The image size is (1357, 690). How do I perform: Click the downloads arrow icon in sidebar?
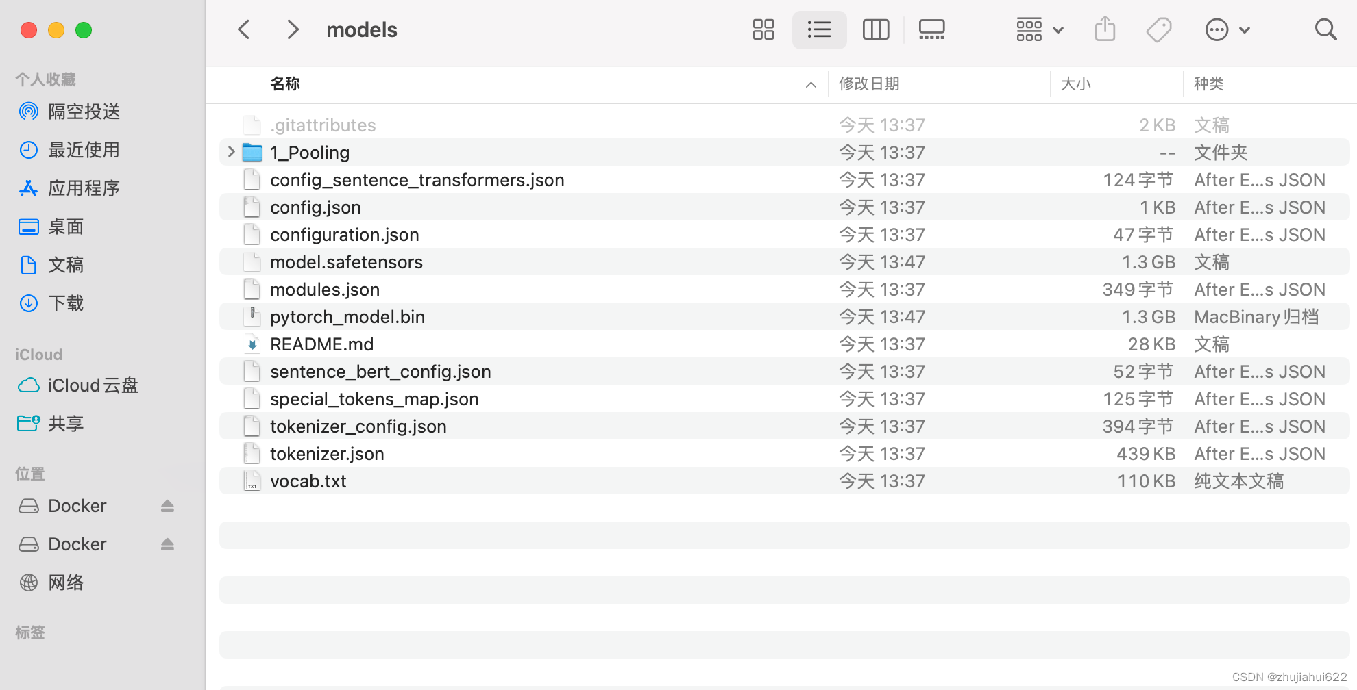pyautogui.click(x=29, y=303)
